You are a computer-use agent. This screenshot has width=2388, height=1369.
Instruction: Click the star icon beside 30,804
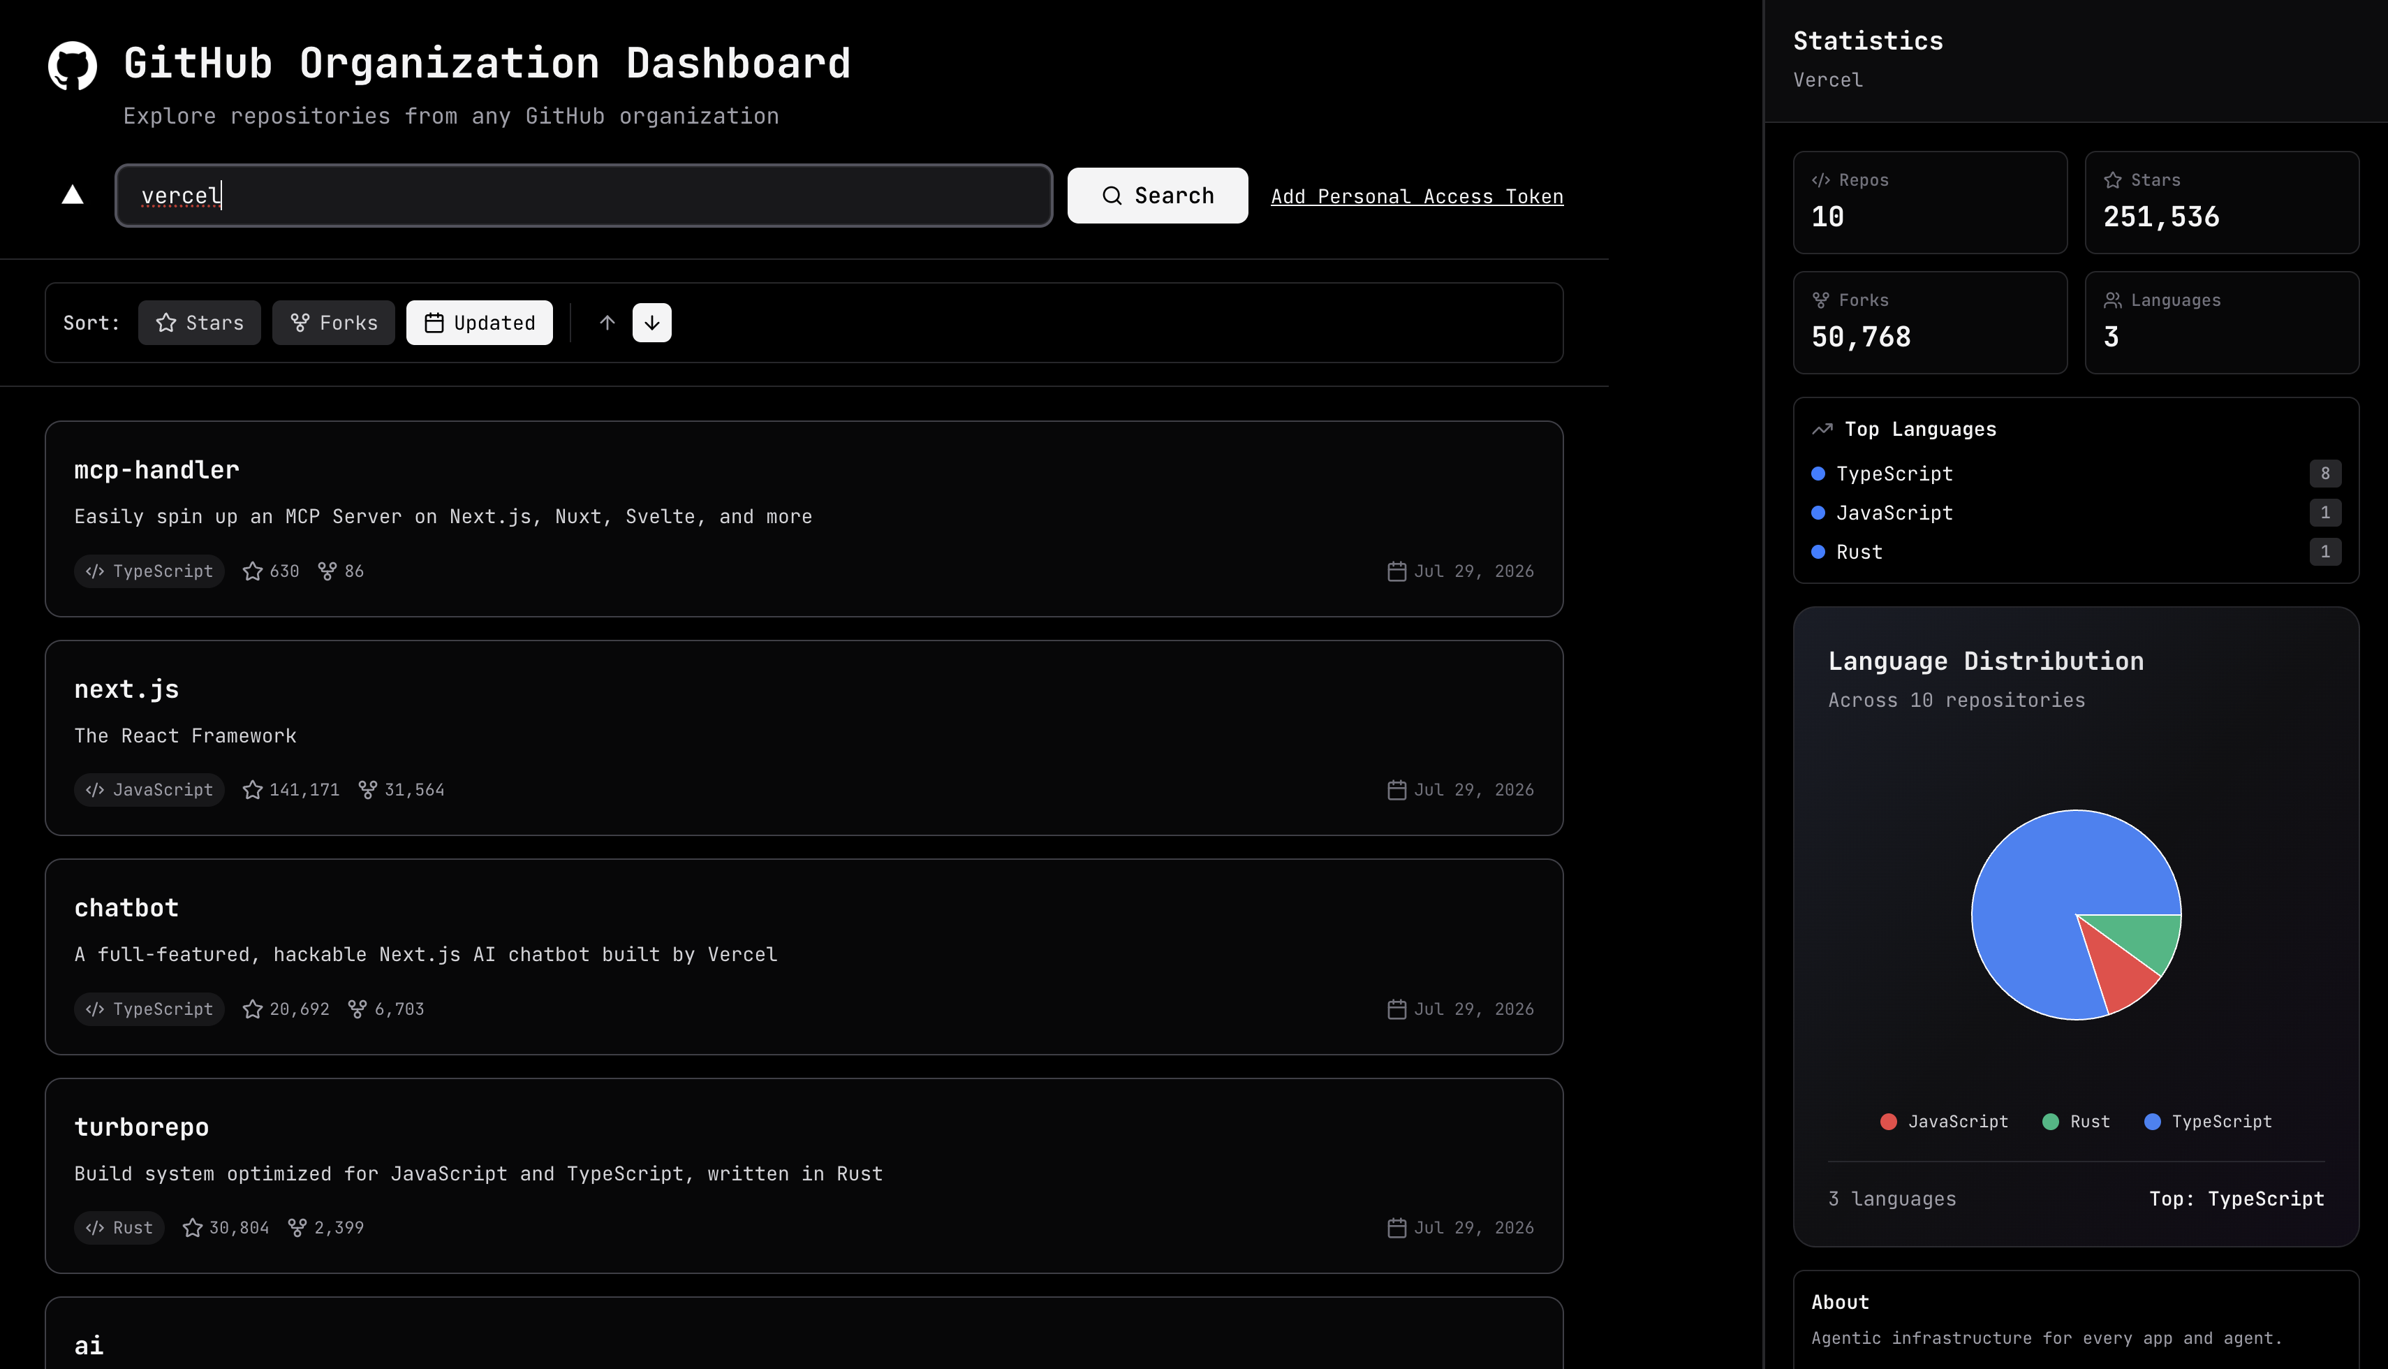click(193, 1228)
